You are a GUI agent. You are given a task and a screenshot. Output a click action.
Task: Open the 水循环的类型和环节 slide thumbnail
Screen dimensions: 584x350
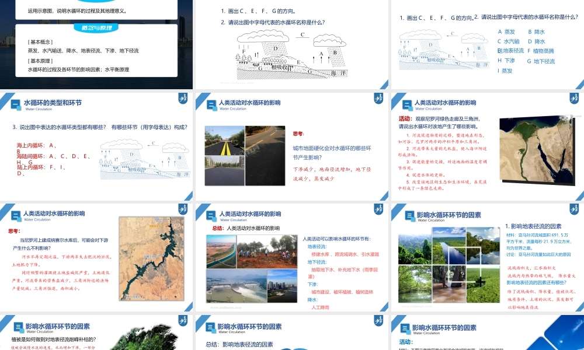tap(96, 146)
